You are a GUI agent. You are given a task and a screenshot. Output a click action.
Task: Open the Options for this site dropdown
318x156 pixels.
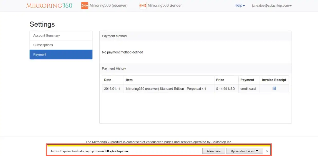point(245,151)
